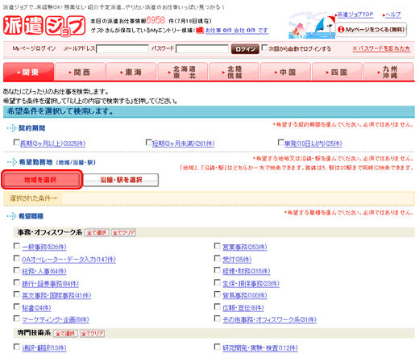Open the ヘルプ link

coord(393,15)
